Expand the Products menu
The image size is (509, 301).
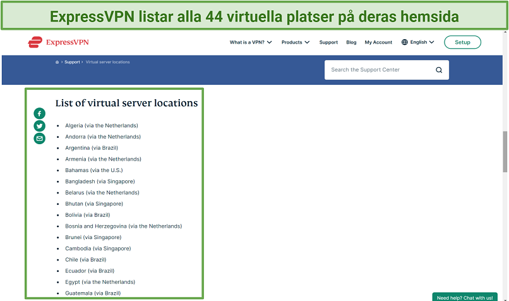296,42
